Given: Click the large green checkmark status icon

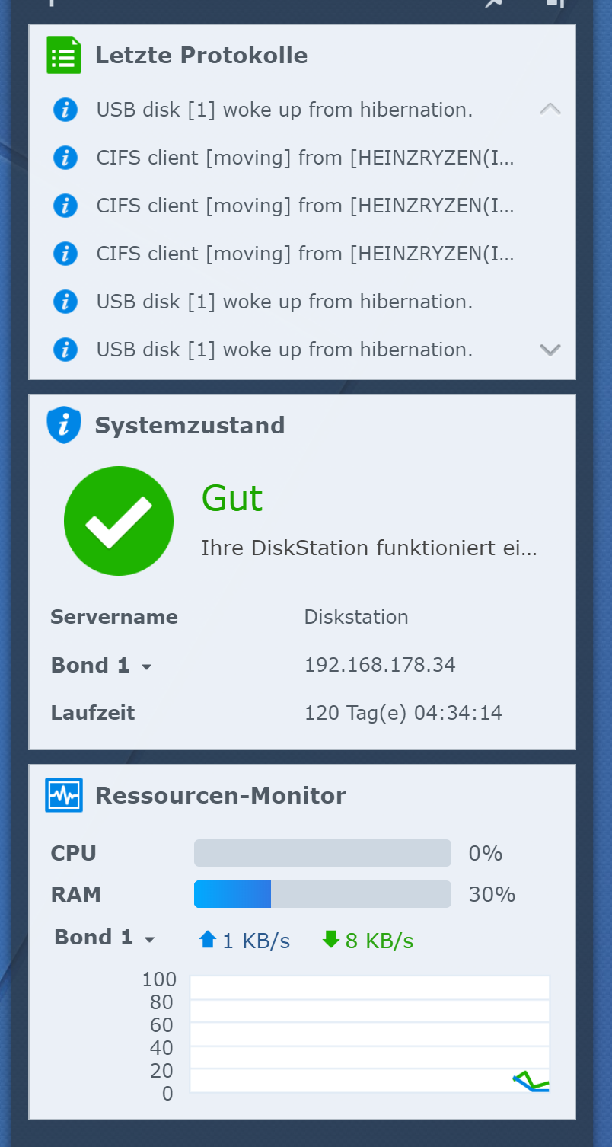Looking at the screenshot, I should [x=119, y=521].
